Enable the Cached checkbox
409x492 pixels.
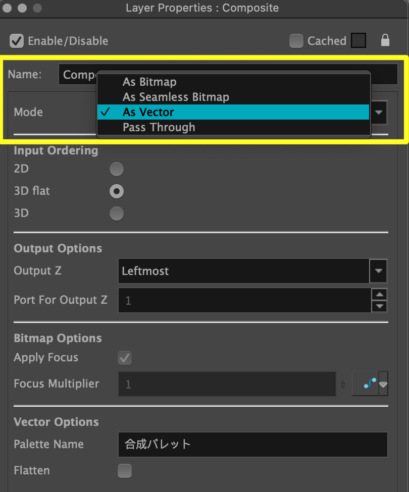[296, 41]
